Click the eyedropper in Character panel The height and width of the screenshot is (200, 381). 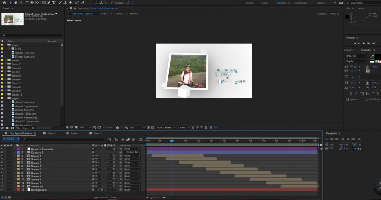(372, 56)
